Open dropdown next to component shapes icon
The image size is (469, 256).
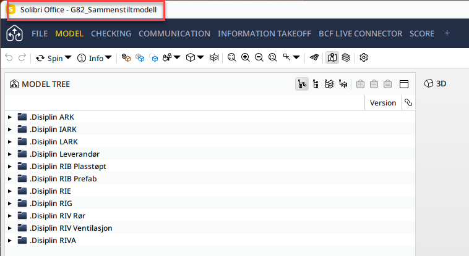[x=177, y=57]
